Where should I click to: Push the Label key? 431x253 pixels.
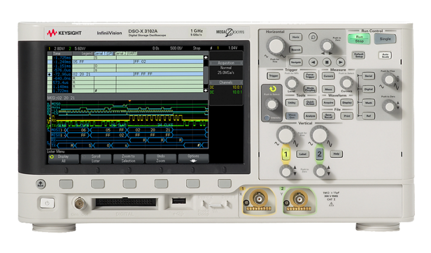[303, 154]
